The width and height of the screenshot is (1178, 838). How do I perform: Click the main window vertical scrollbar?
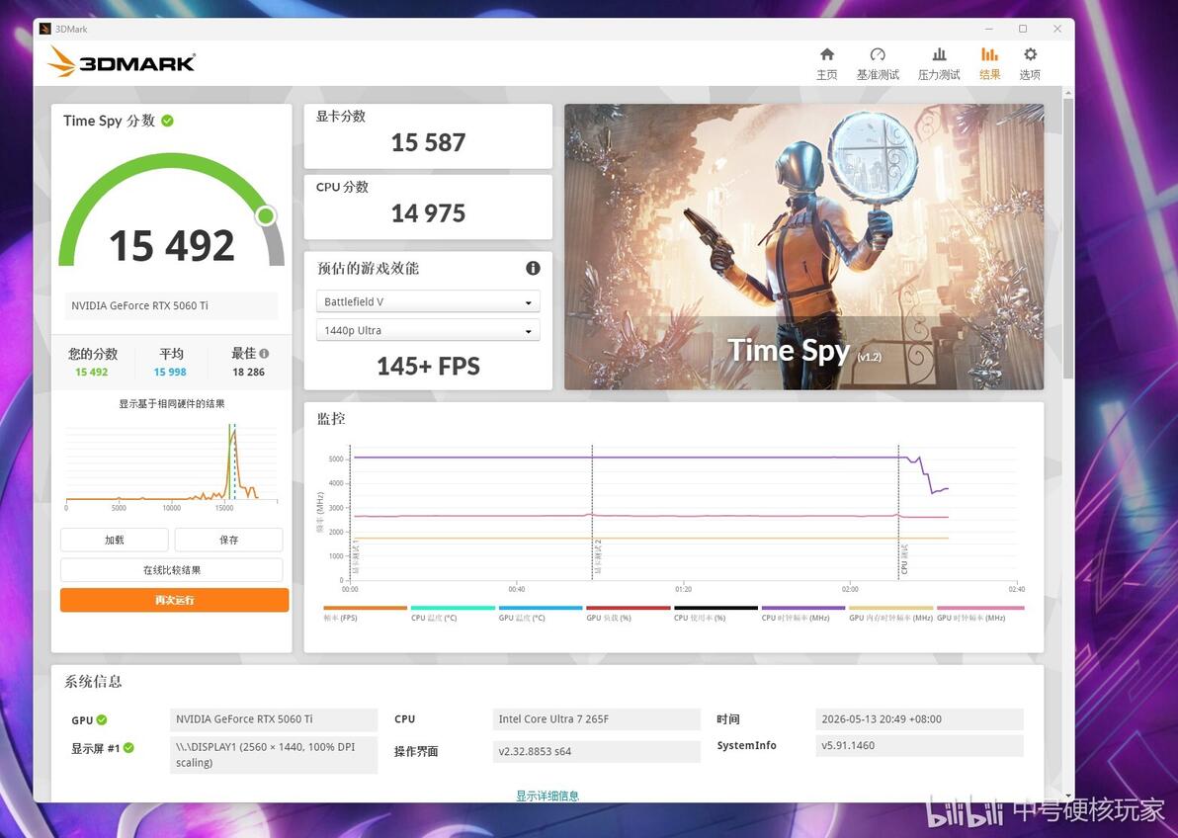click(1068, 238)
